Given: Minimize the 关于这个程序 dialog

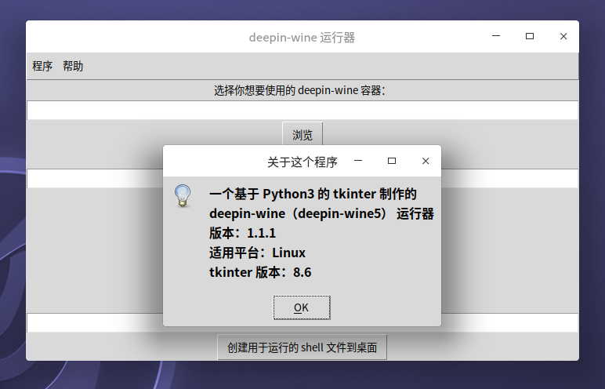Looking at the screenshot, I should [358, 161].
